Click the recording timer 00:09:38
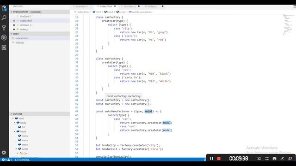296x166 pixels. click(239, 159)
